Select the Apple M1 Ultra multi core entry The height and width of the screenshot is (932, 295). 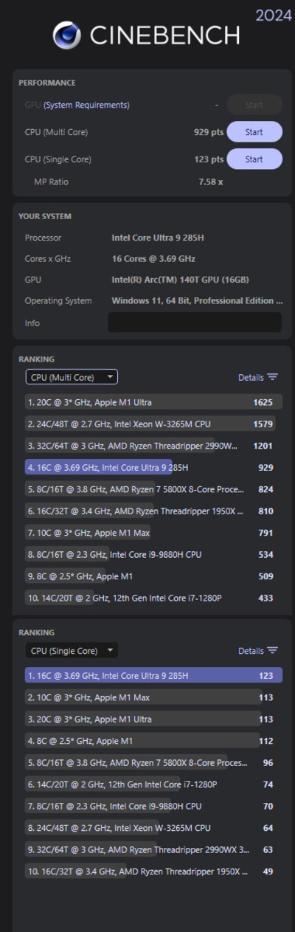coord(153,402)
